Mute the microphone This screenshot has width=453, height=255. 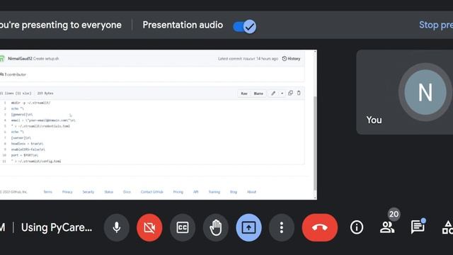[116, 227]
